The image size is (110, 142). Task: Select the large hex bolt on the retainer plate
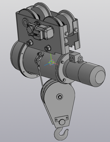point(62,122)
